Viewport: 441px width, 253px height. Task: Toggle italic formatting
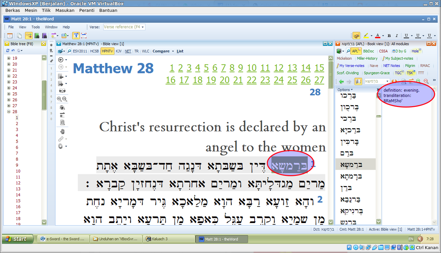point(397,36)
